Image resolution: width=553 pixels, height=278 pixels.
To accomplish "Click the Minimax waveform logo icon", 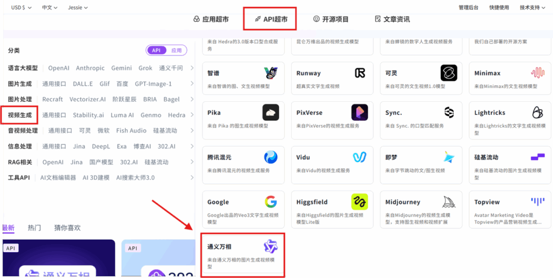I will 537,73.
